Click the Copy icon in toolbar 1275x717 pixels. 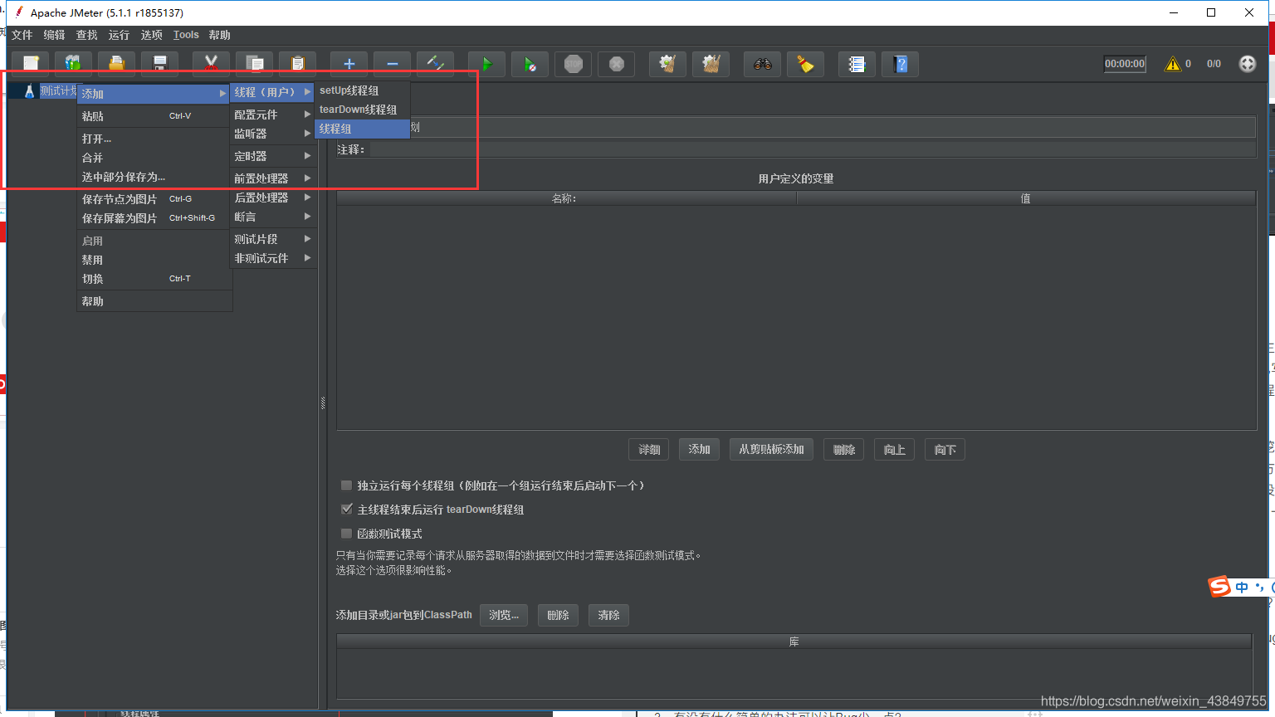255,64
